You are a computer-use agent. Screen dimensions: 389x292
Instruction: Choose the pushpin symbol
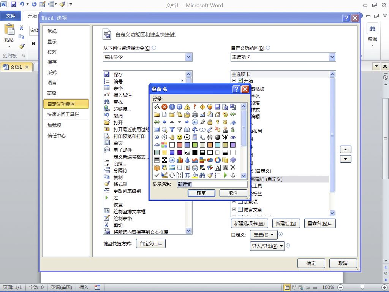point(202,122)
